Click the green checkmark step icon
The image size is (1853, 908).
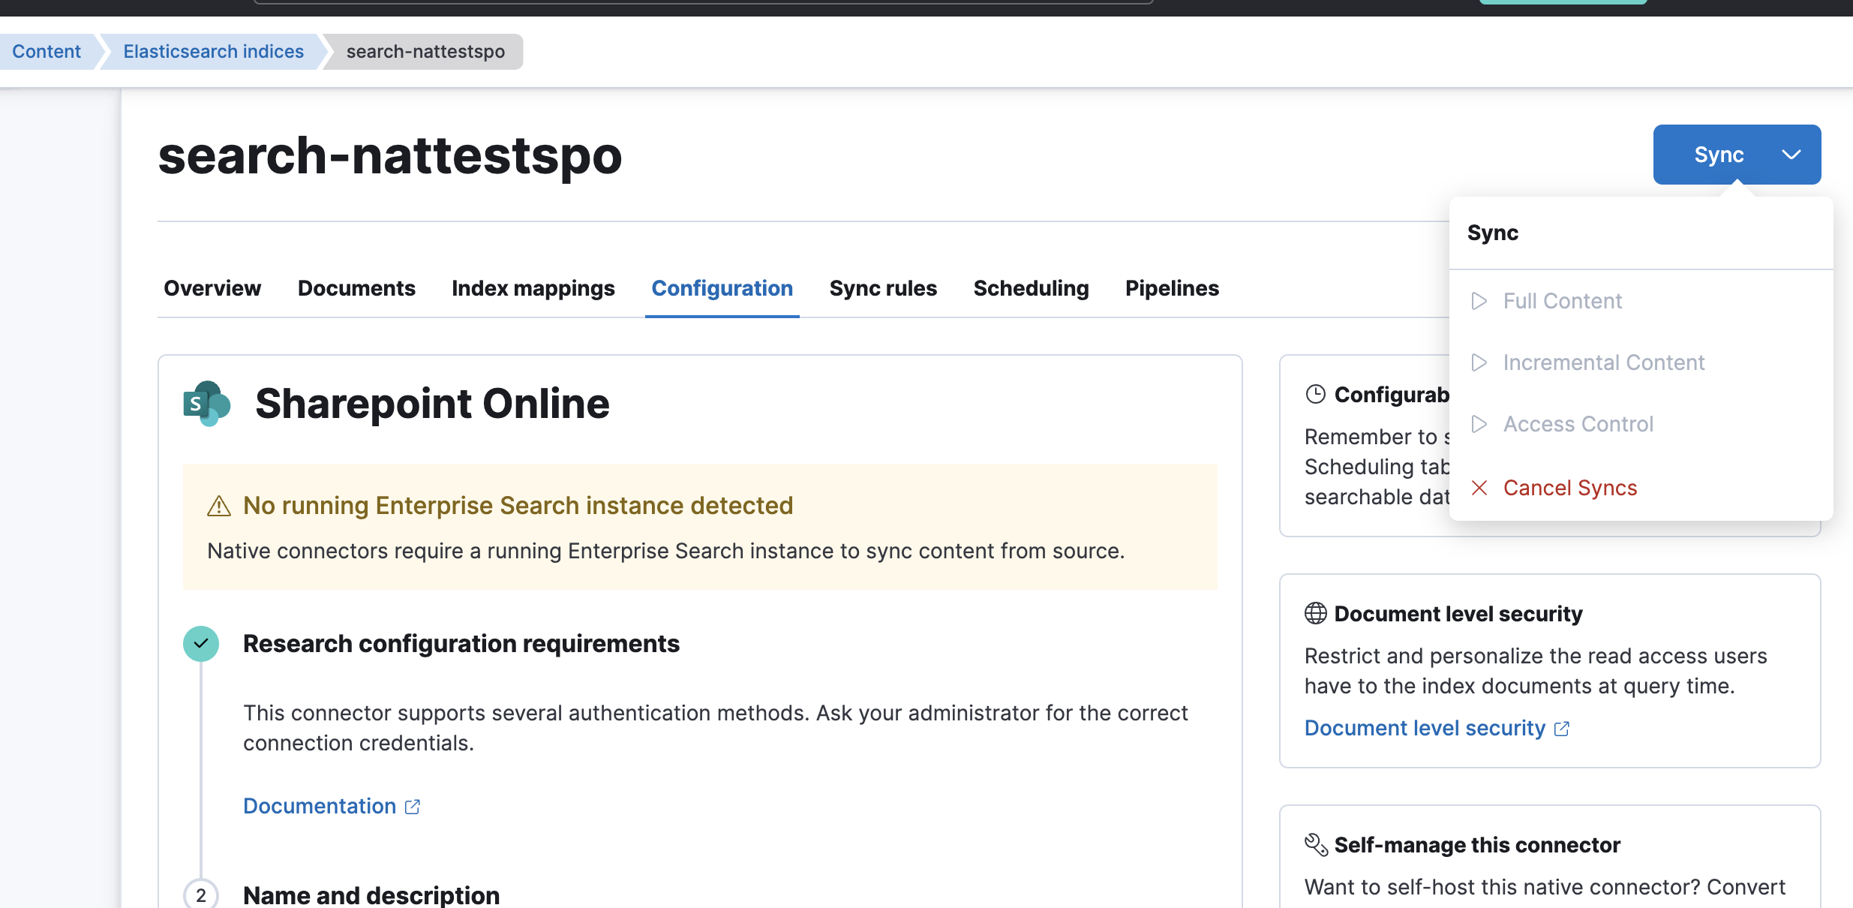coord(201,644)
